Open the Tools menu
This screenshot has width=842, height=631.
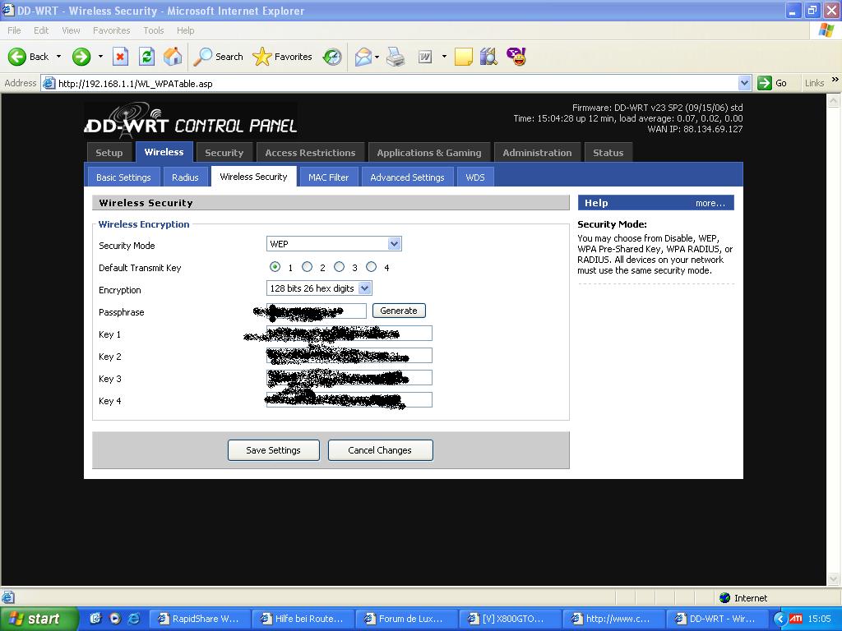[x=153, y=30]
